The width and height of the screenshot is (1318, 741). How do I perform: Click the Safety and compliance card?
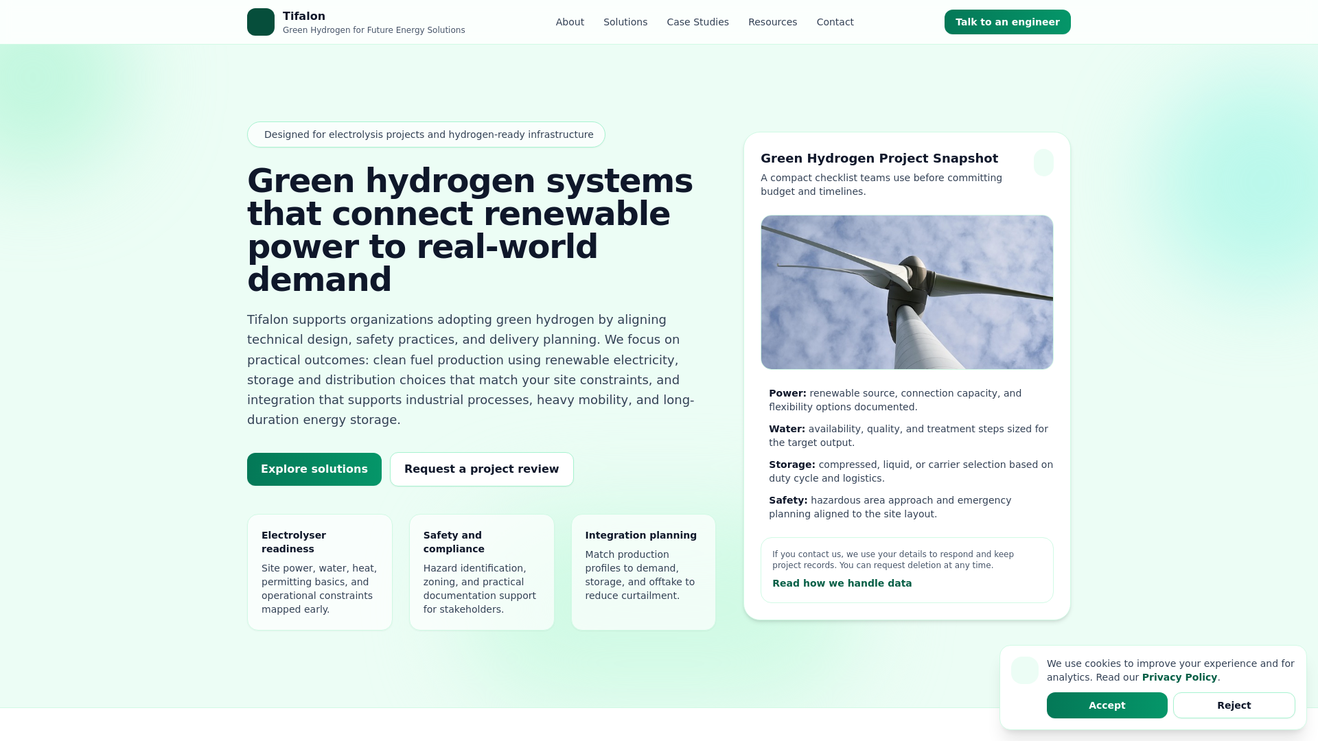pos(482,572)
